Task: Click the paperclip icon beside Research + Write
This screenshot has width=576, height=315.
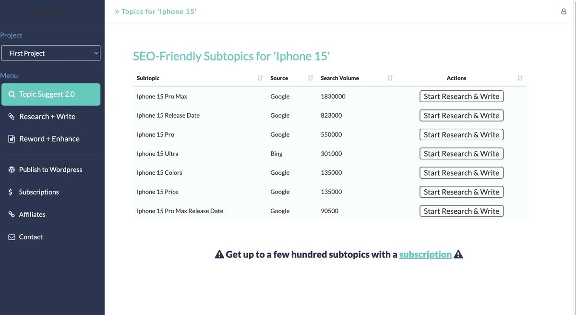Action: click(x=12, y=117)
